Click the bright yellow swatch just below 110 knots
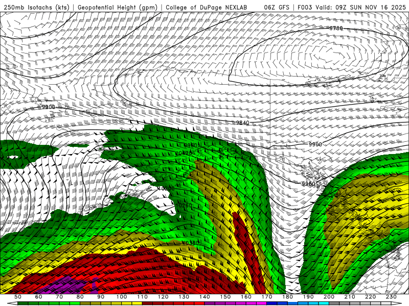Screen dimensions: 409x306 click(137, 303)
